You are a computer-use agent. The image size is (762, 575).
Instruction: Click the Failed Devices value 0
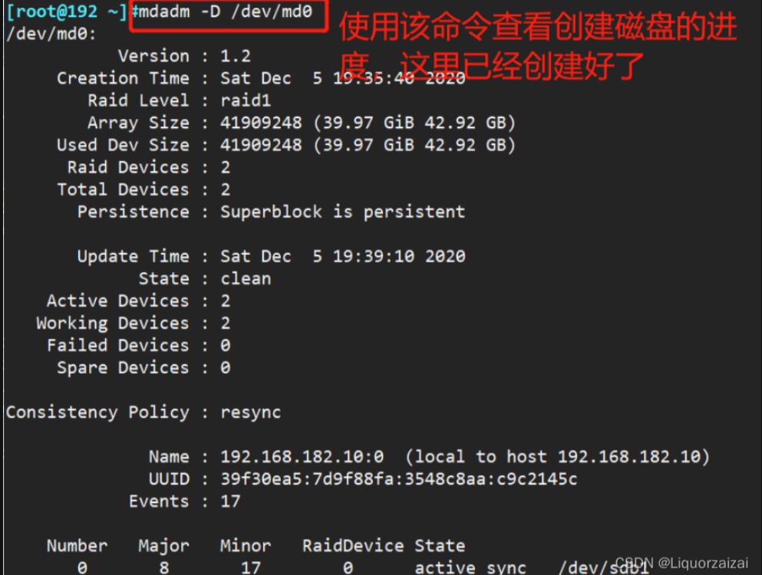[226, 346]
